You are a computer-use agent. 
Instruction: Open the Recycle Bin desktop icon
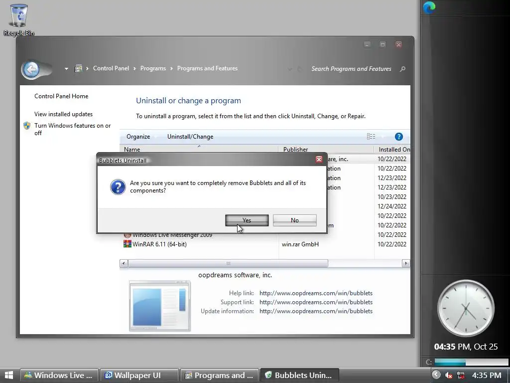click(18, 19)
